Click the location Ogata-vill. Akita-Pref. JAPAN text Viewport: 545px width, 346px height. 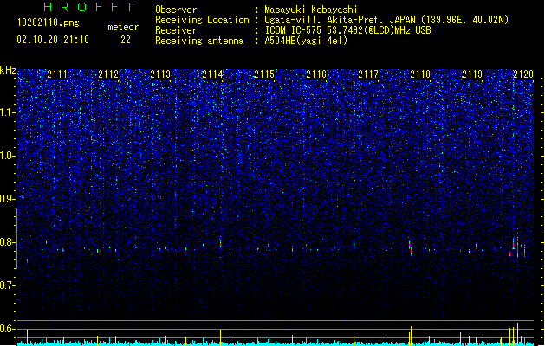click(340, 20)
